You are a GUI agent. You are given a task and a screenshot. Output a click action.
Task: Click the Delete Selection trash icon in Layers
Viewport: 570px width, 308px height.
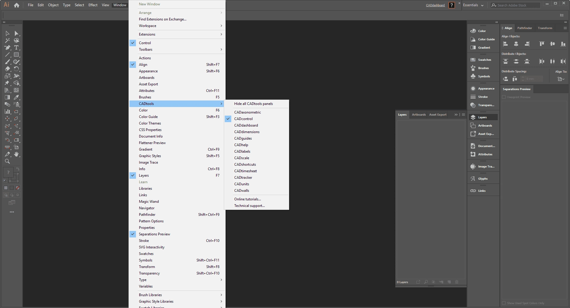[457, 282]
